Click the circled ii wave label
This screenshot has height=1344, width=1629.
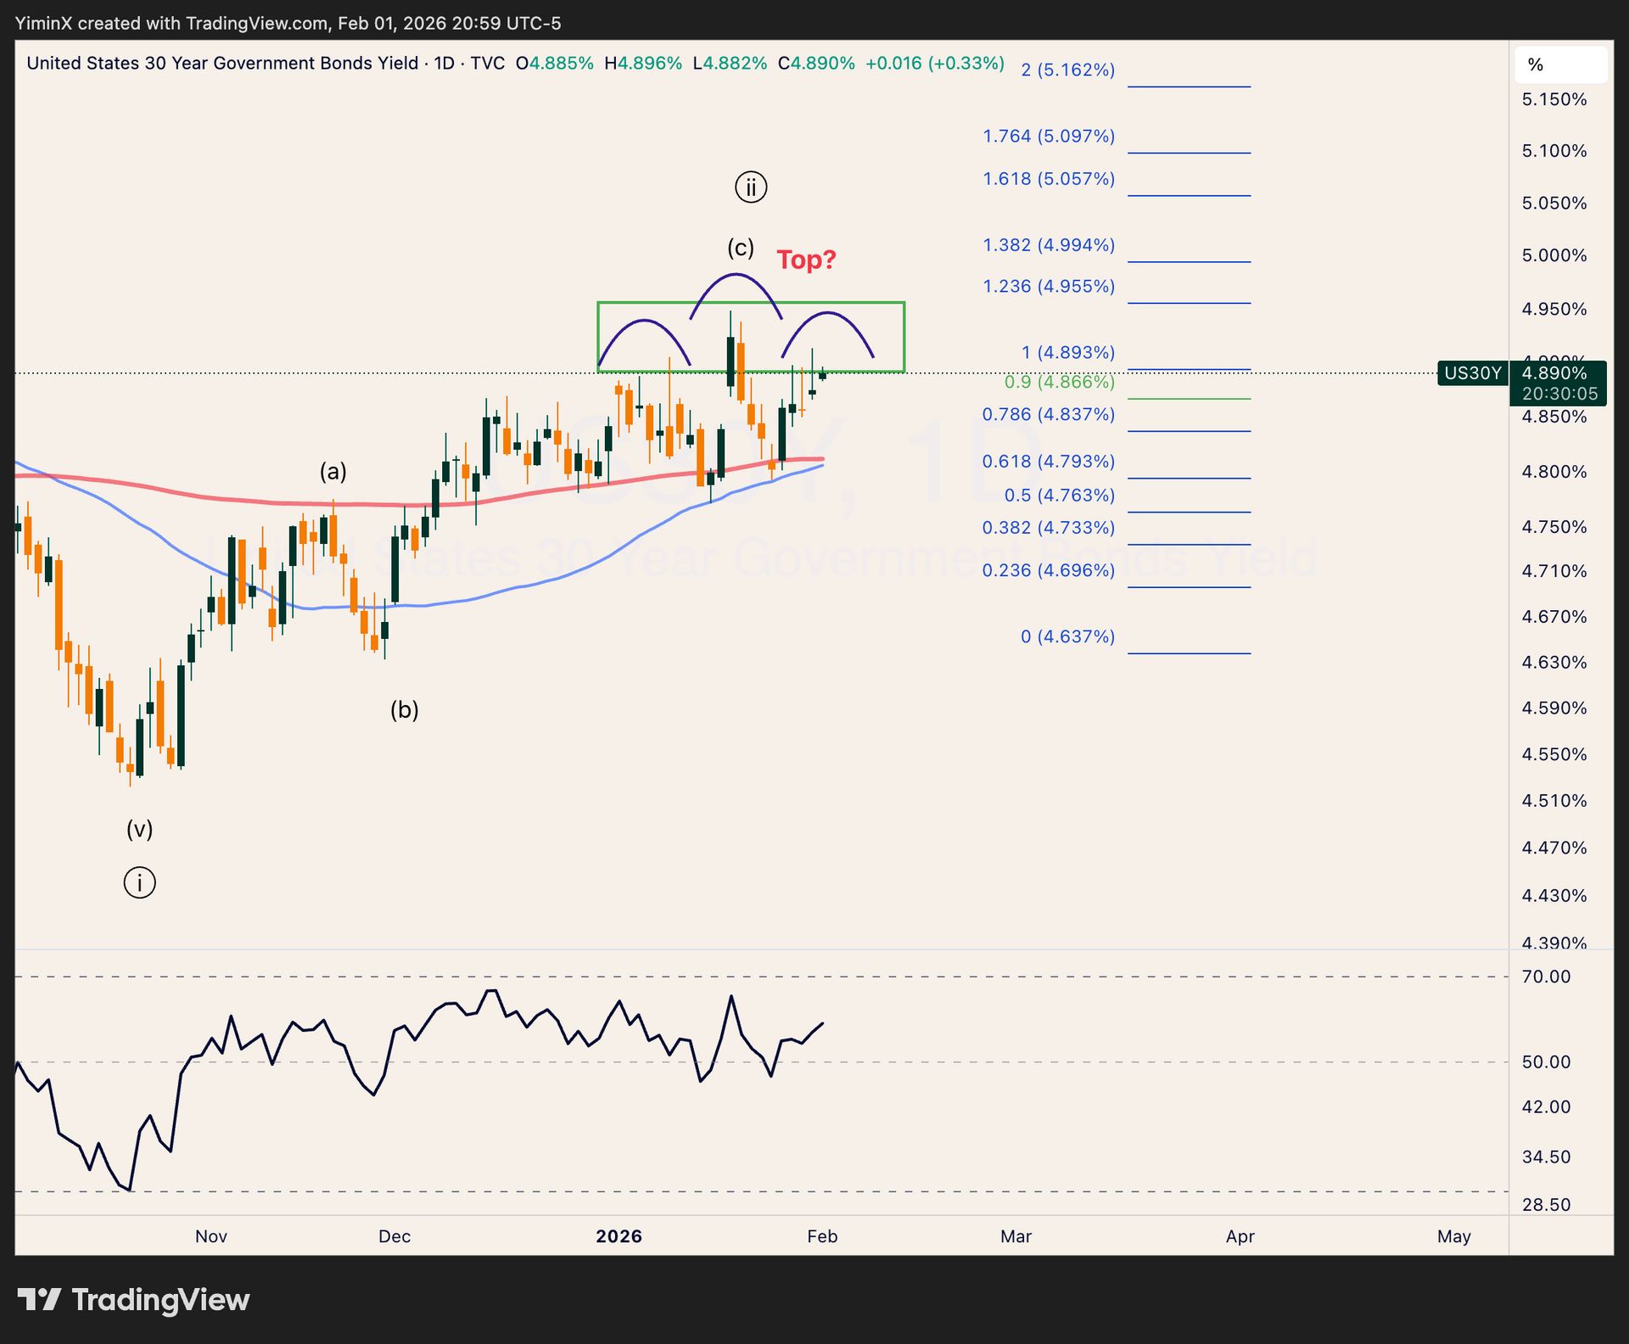(751, 187)
